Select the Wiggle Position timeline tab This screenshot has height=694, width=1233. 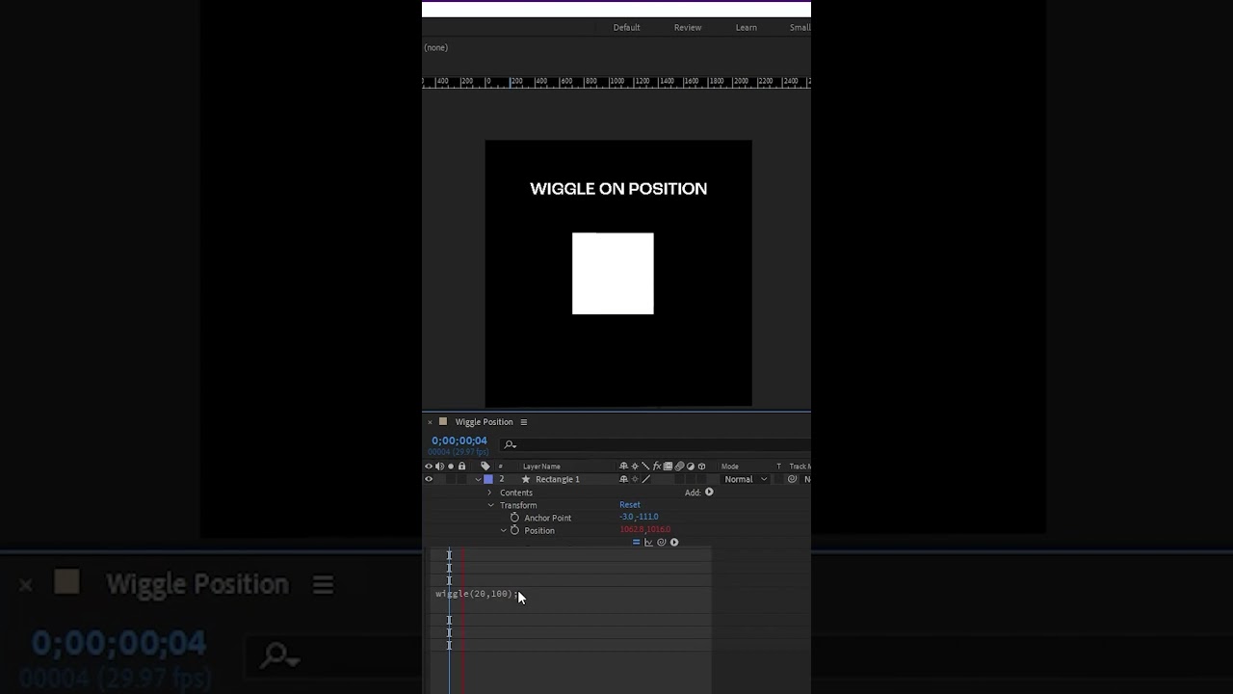point(484,422)
